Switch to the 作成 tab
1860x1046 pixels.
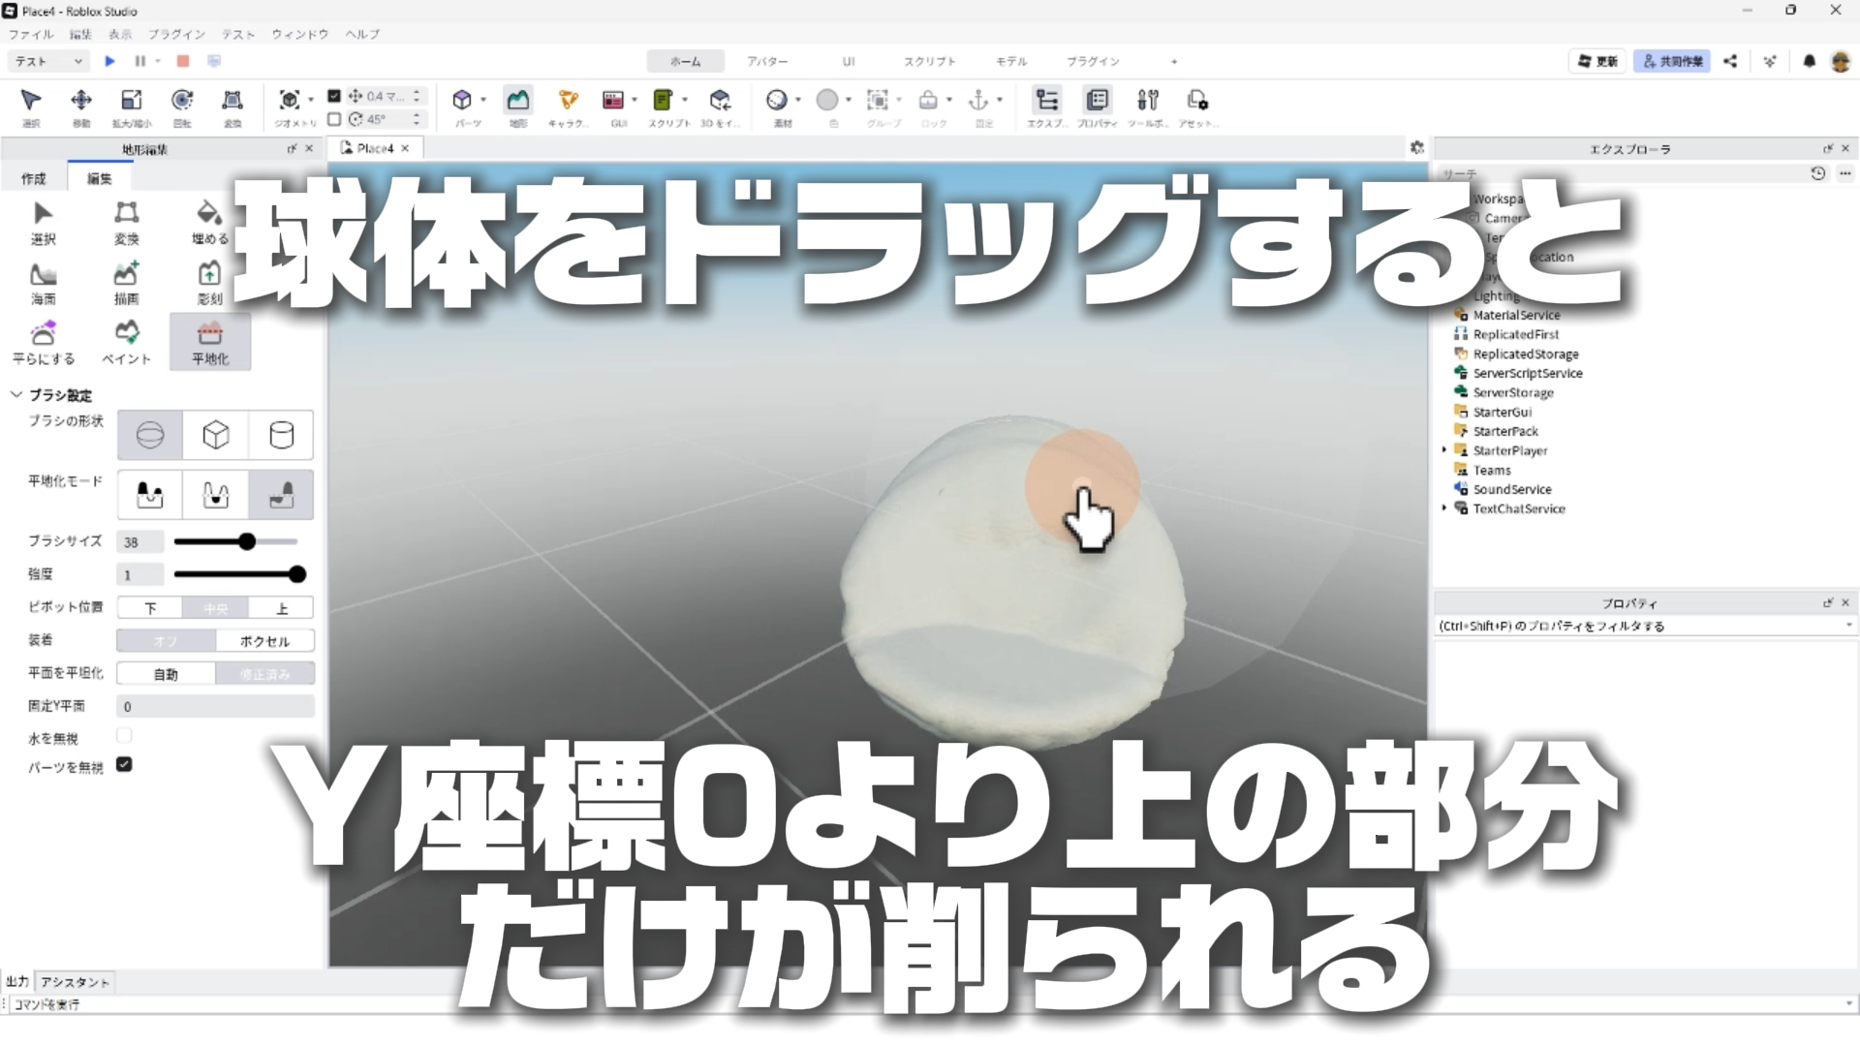34,178
